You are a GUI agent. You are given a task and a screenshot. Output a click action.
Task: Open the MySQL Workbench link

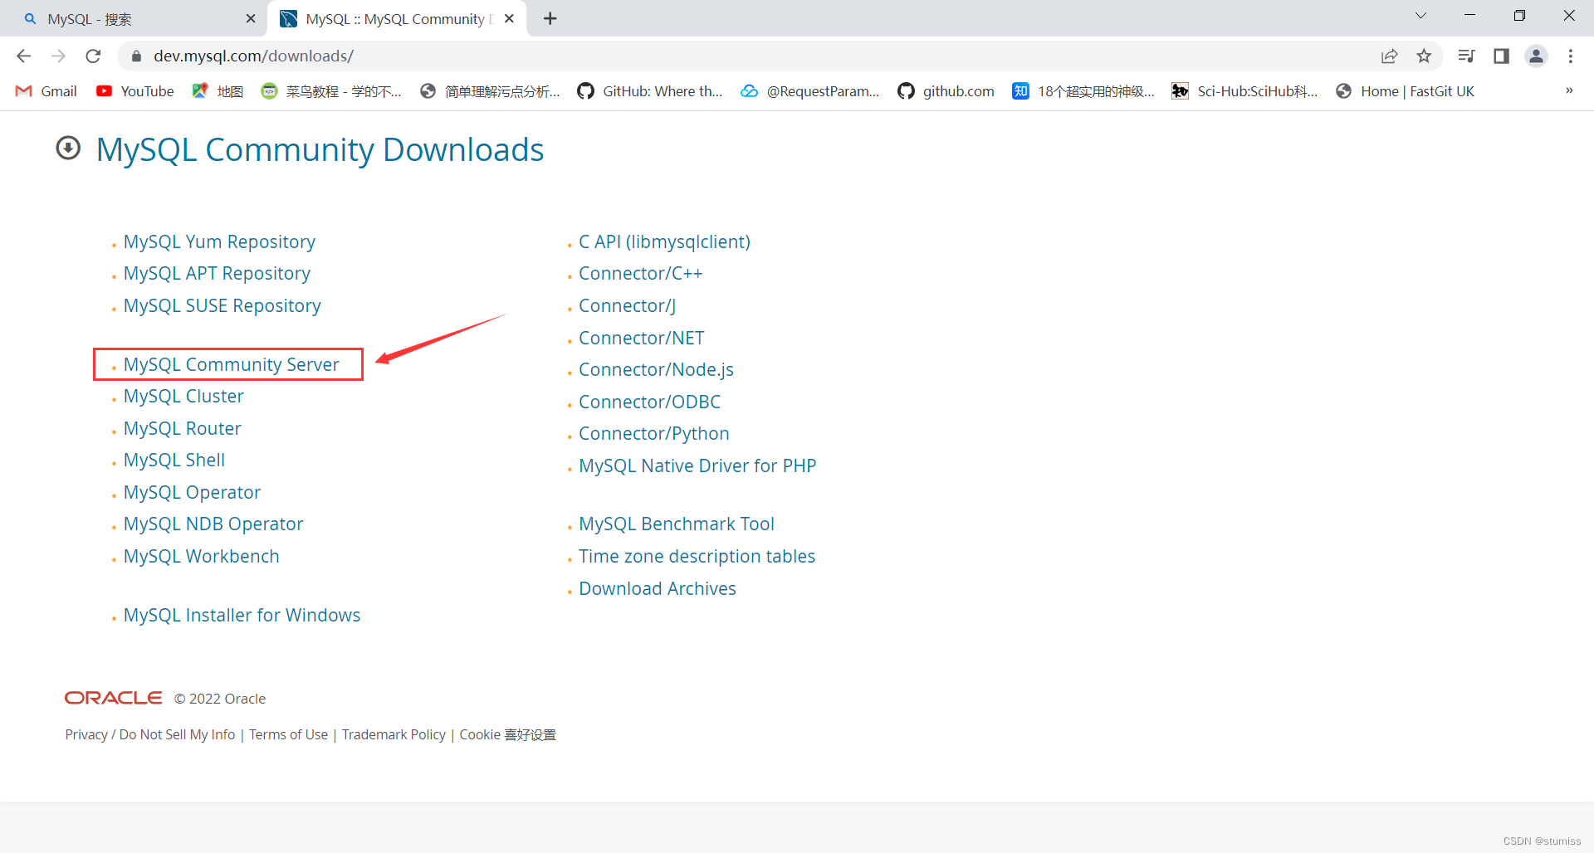(201, 556)
